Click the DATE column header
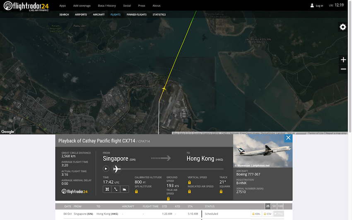 click(68, 206)
